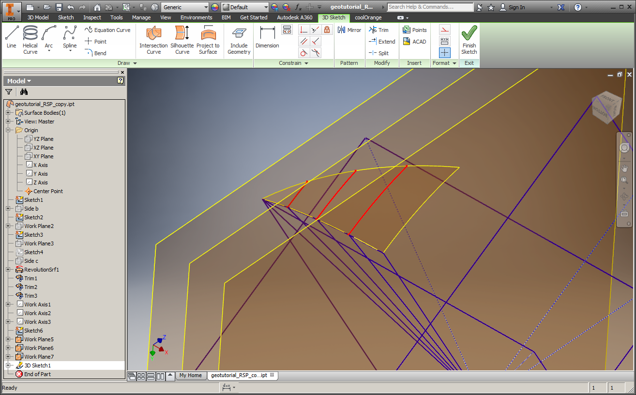Viewport: 636px width, 395px height.
Task: Select the Split tool
Action: pyautogui.click(x=379, y=53)
